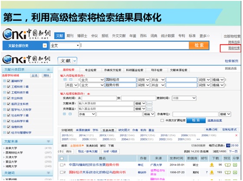Filter results by year 2014
The width and height of the screenshot is (243, 181).
coord(86,135)
